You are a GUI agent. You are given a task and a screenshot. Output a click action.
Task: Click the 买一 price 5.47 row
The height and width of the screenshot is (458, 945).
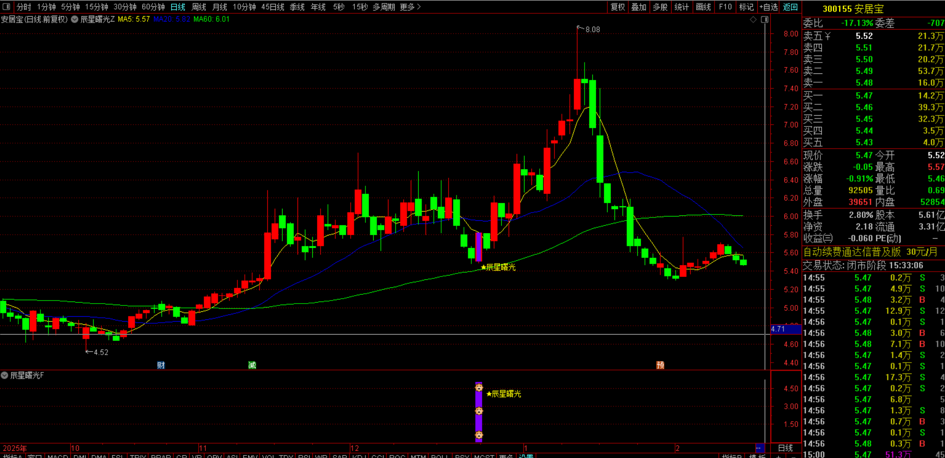(x=874, y=95)
